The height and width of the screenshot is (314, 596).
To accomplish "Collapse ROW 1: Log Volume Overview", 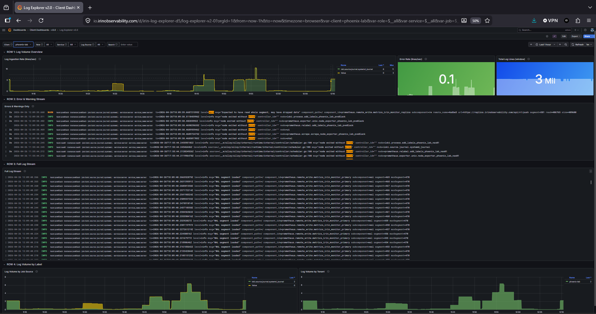I will 25,52.
